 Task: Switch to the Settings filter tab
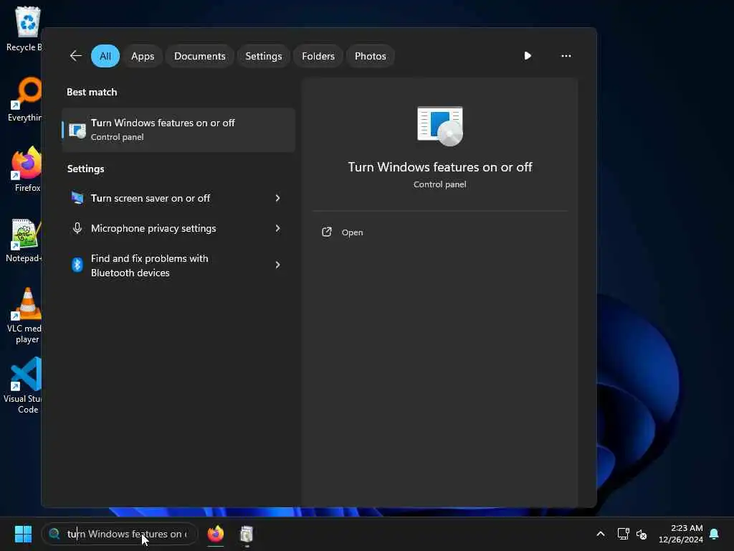[x=264, y=56]
